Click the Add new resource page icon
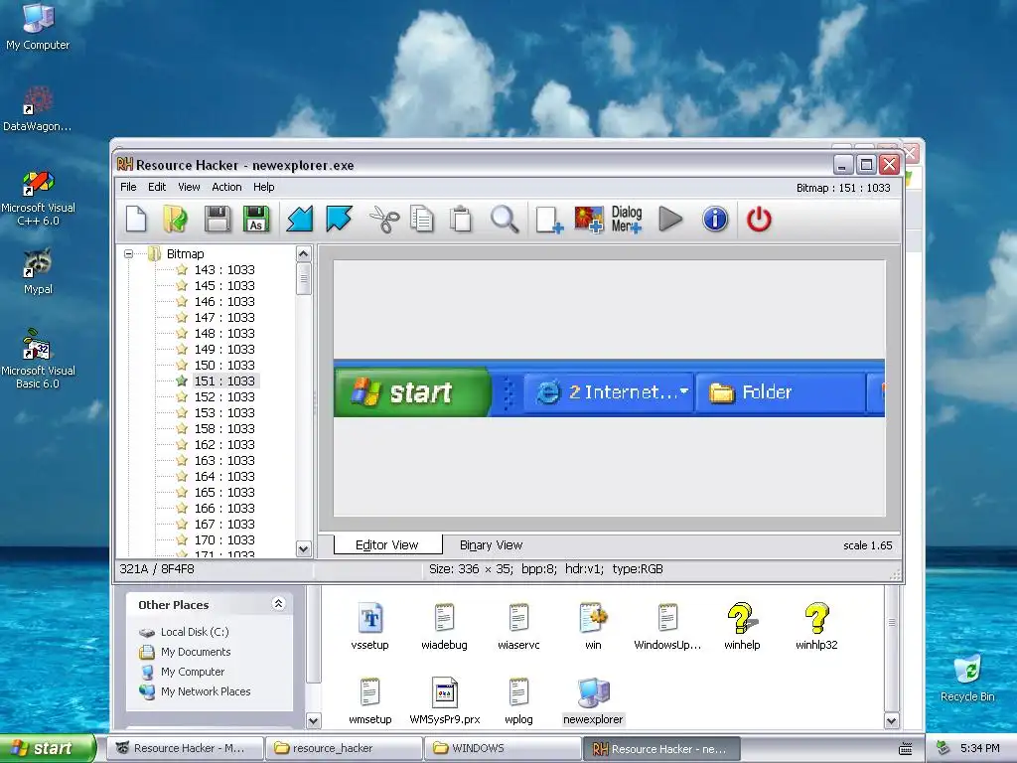The image size is (1017, 763). point(548,220)
